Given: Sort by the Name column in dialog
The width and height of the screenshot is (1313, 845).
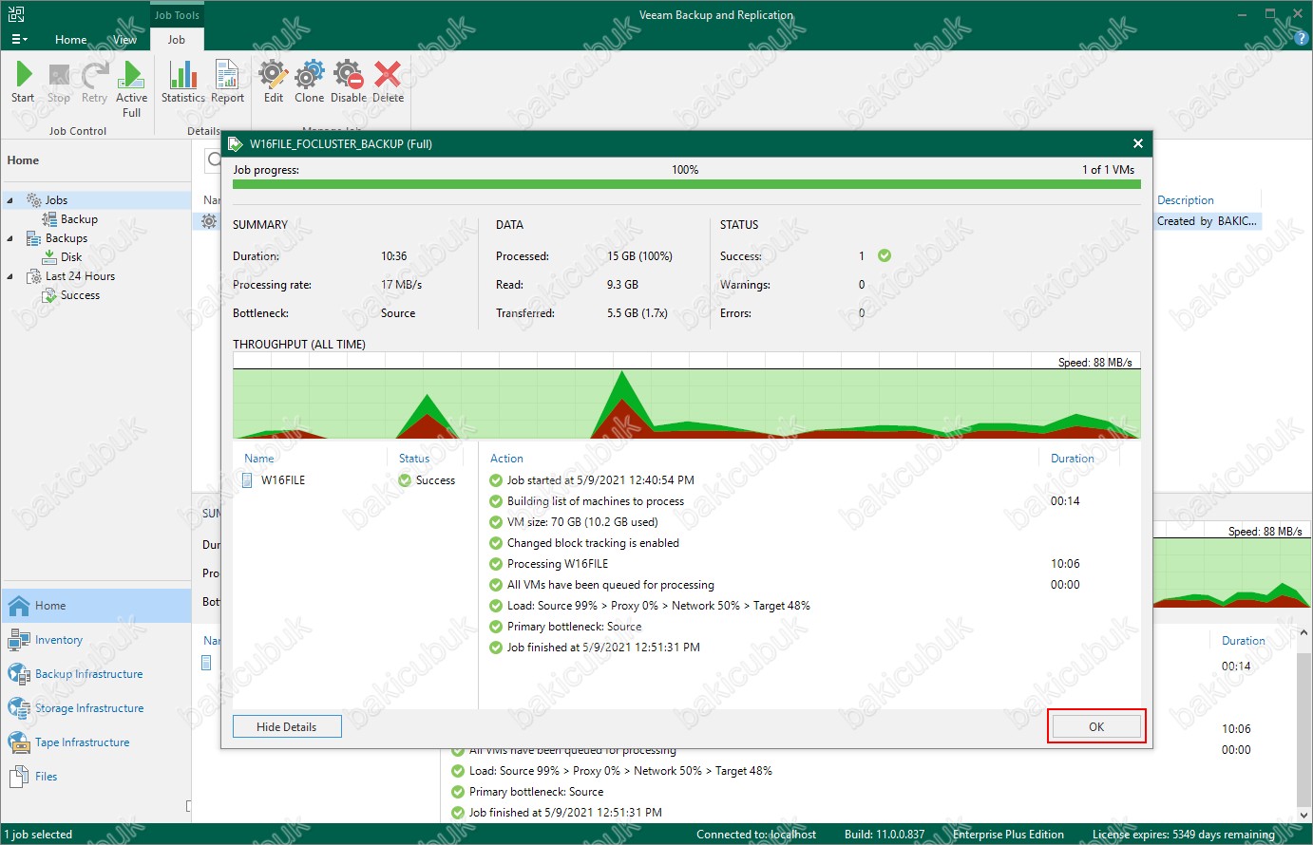Looking at the screenshot, I should [258, 459].
